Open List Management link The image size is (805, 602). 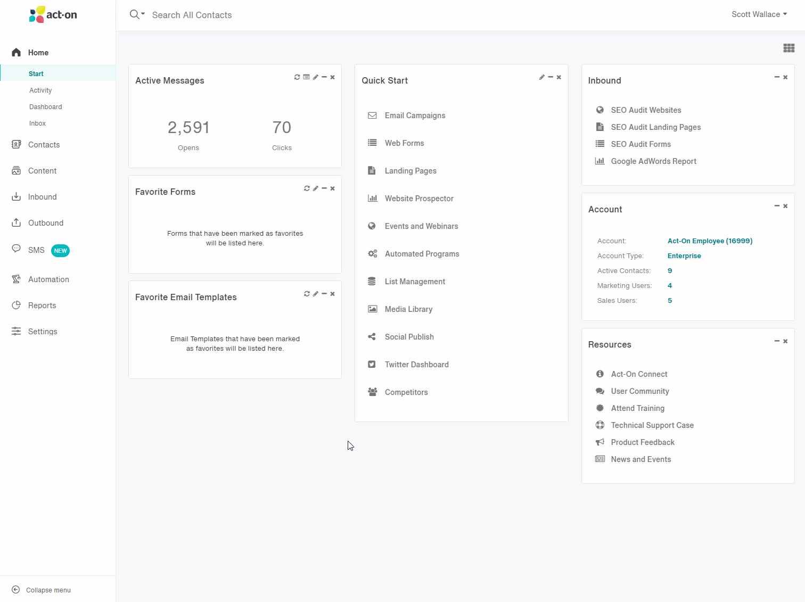406,282
